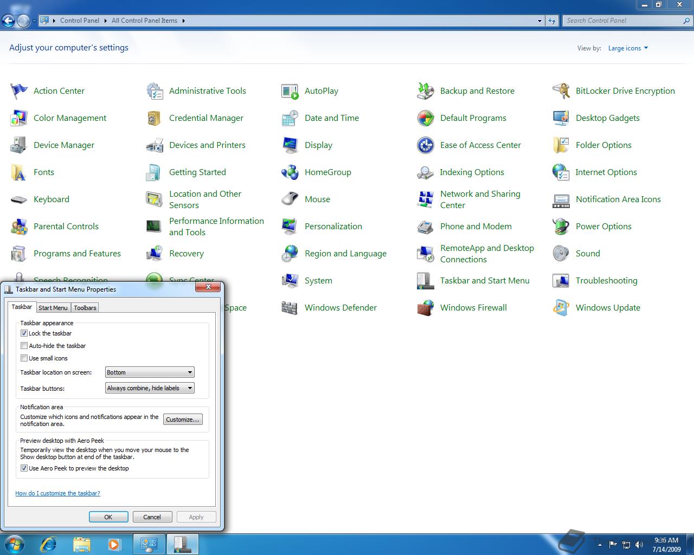Open Internet Options globe icon
Image resolution: width=694 pixels, height=555 pixels.
click(x=561, y=172)
